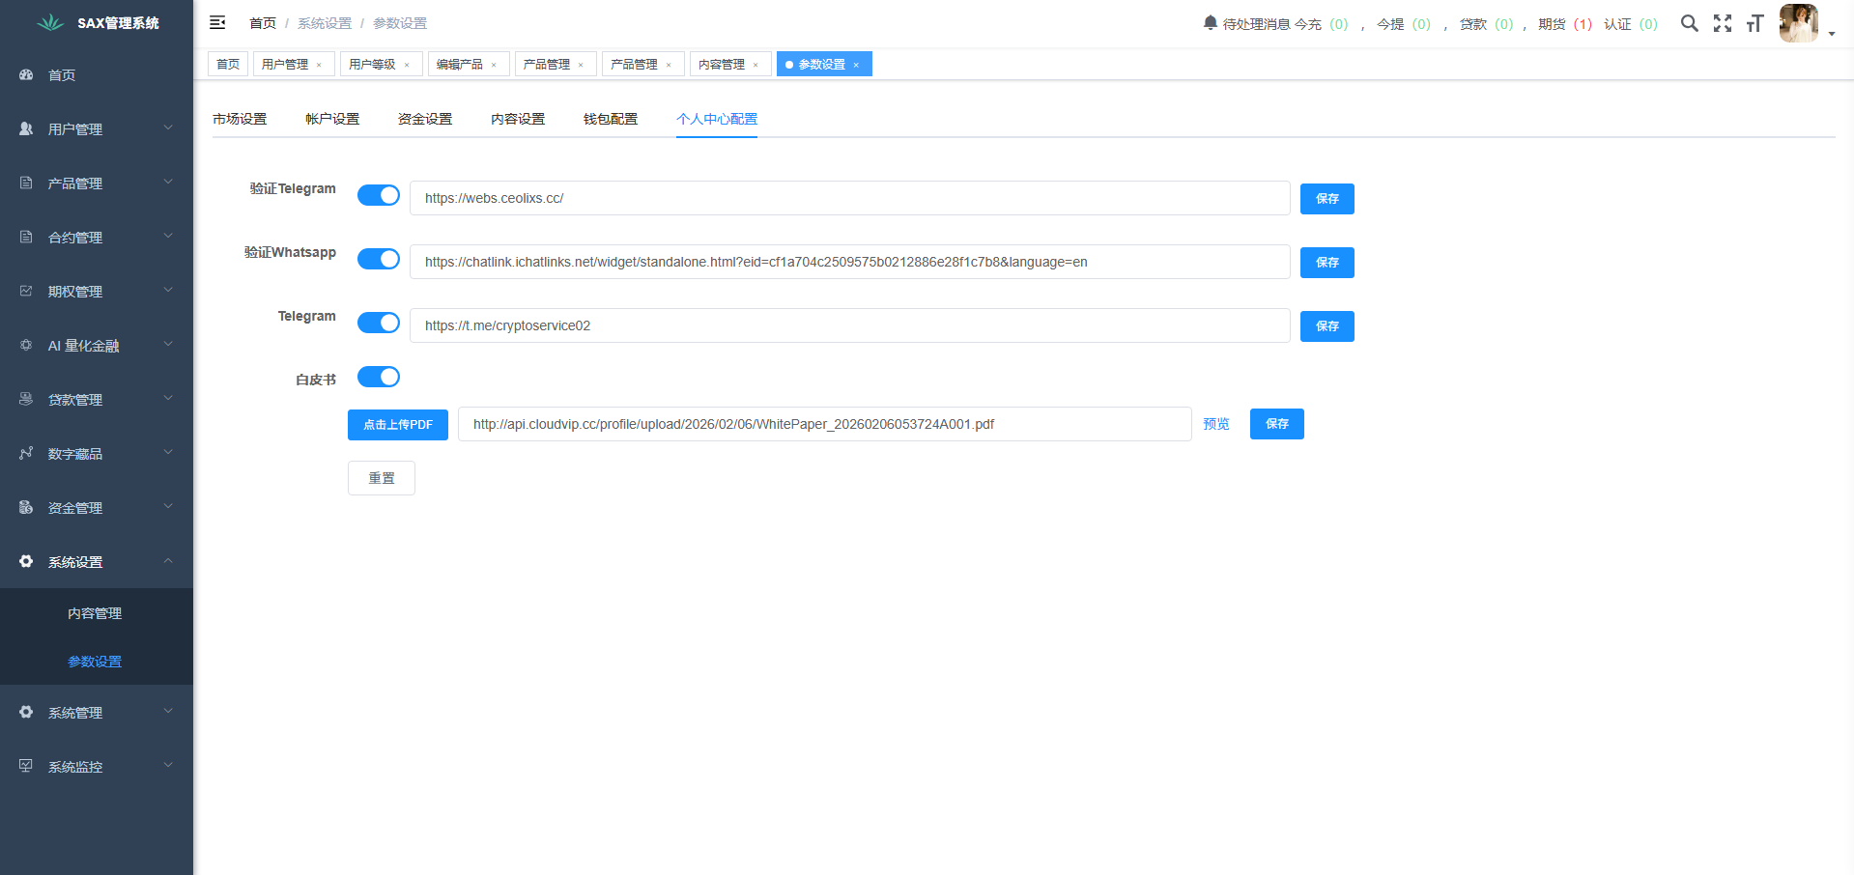Turn off the 验证Whatsapp switch
The image size is (1854, 875).
click(378, 259)
